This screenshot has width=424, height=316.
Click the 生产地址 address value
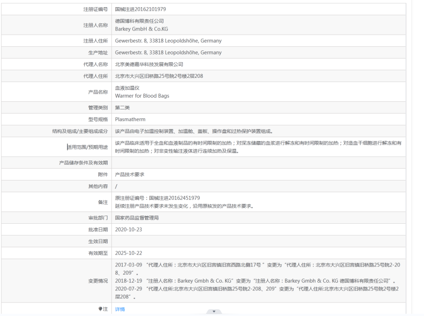168,52
